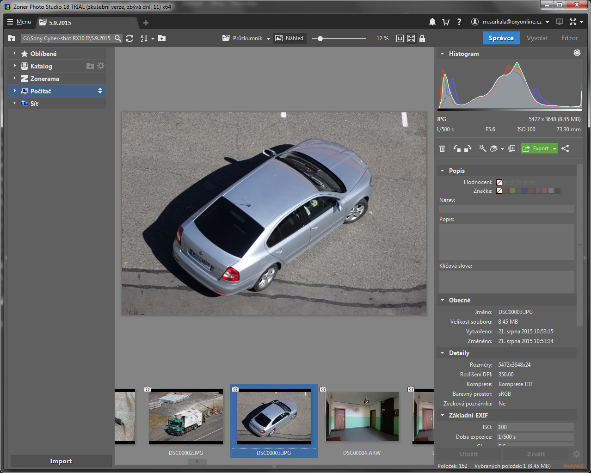
Task: Click the trash delete icon under histogram
Action: (x=442, y=148)
